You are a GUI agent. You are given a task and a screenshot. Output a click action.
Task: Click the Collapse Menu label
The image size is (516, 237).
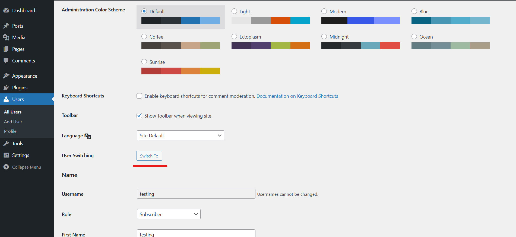point(27,167)
